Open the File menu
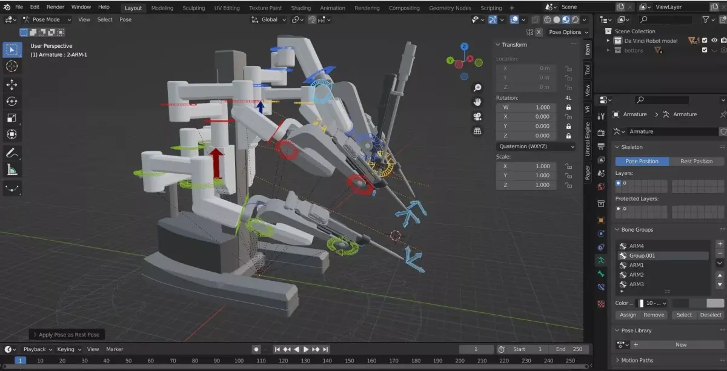Screen dimensions: 727x371 tap(19, 7)
